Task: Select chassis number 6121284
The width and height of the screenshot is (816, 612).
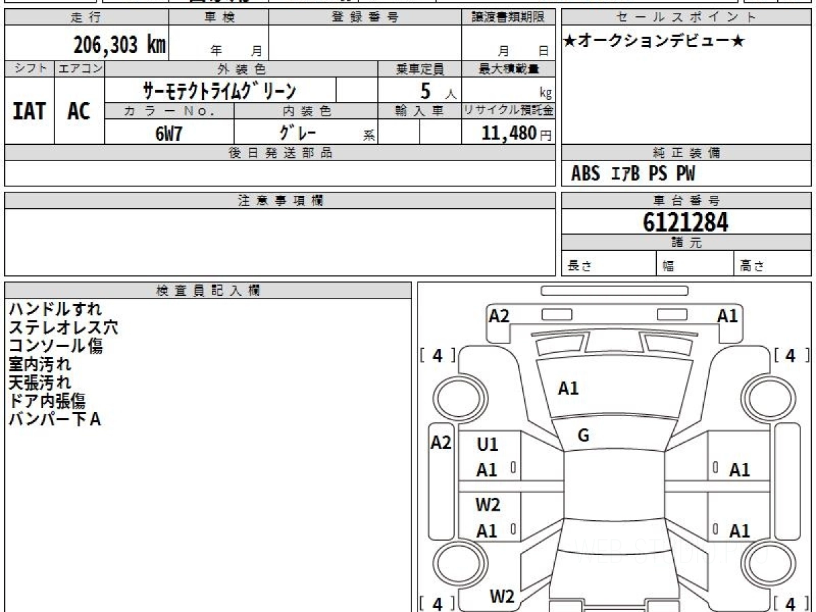Action: pos(685,222)
